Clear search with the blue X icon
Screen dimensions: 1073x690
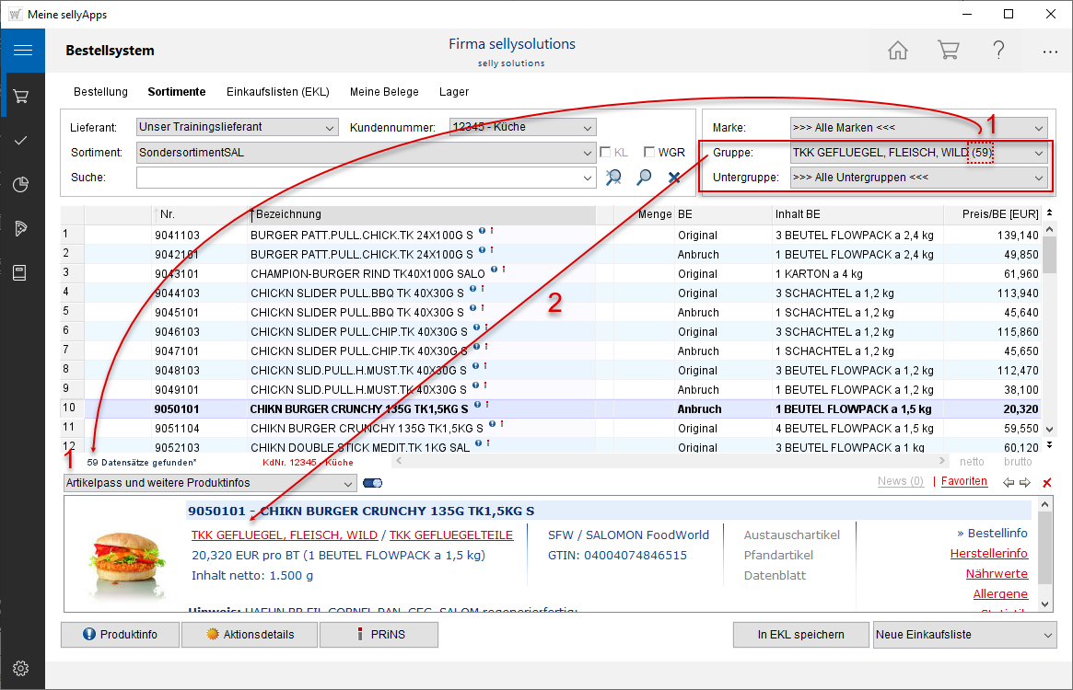coord(674,178)
